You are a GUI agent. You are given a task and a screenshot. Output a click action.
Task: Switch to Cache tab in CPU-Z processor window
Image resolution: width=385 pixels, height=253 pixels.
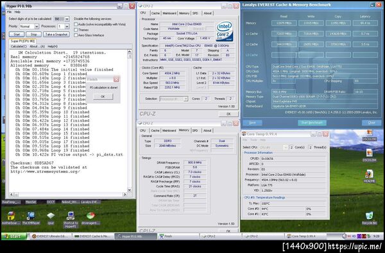click(155, 13)
